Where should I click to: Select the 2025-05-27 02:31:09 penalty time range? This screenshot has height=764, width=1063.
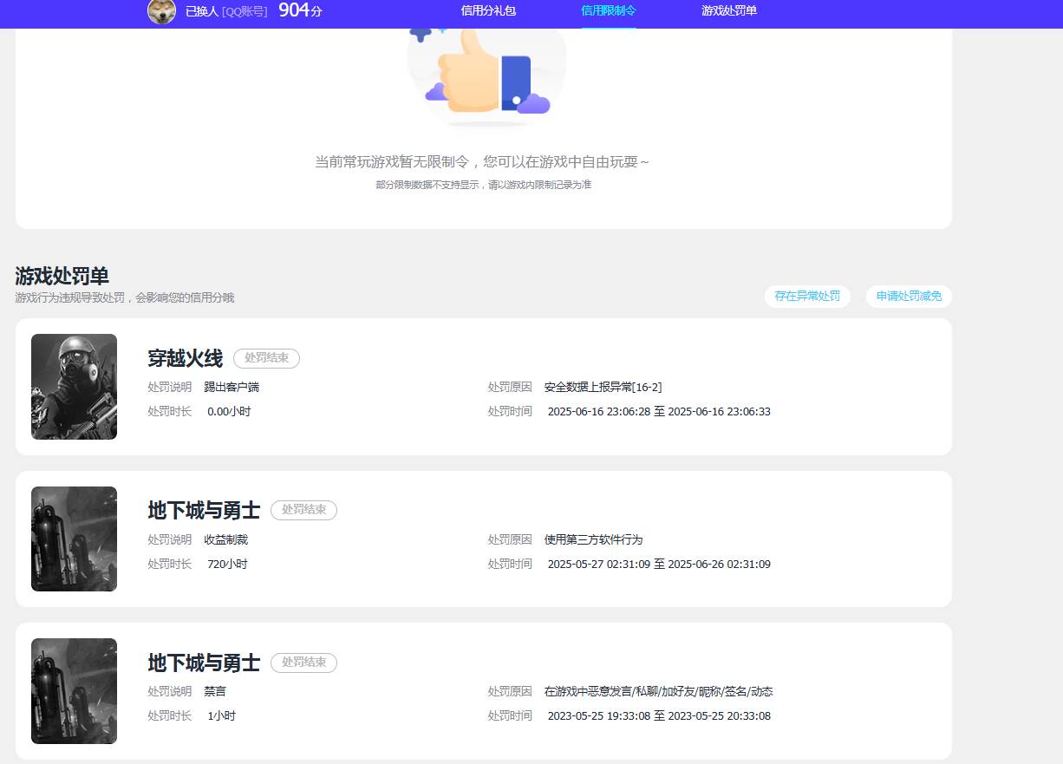pyautogui.click(x=659, y=564)
